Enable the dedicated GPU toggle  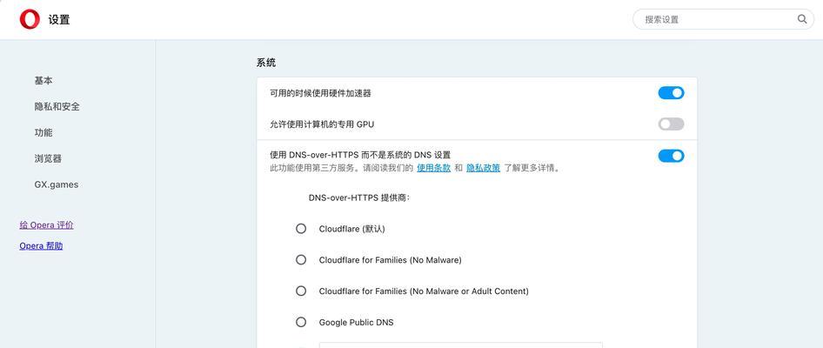point(671,124)
